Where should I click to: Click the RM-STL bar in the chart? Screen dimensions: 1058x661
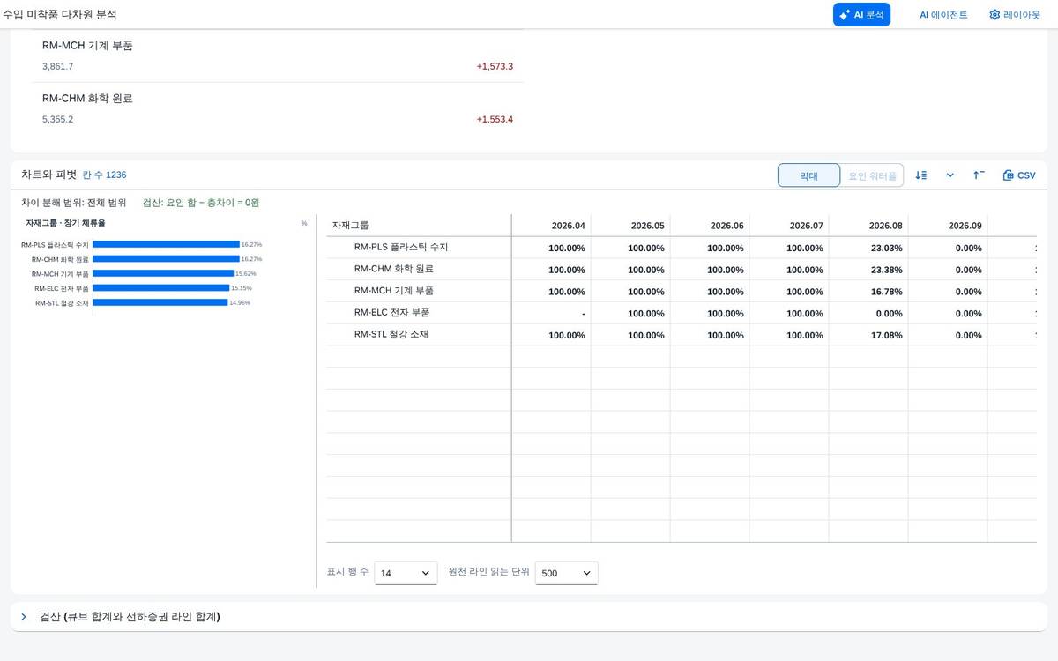pos(160,302)
